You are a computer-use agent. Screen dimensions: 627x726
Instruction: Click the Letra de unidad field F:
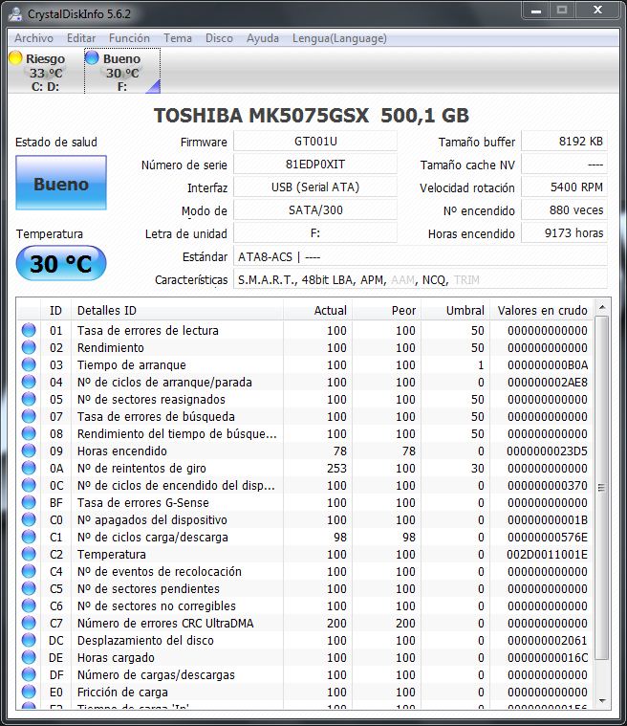click(x=315, y=233)
